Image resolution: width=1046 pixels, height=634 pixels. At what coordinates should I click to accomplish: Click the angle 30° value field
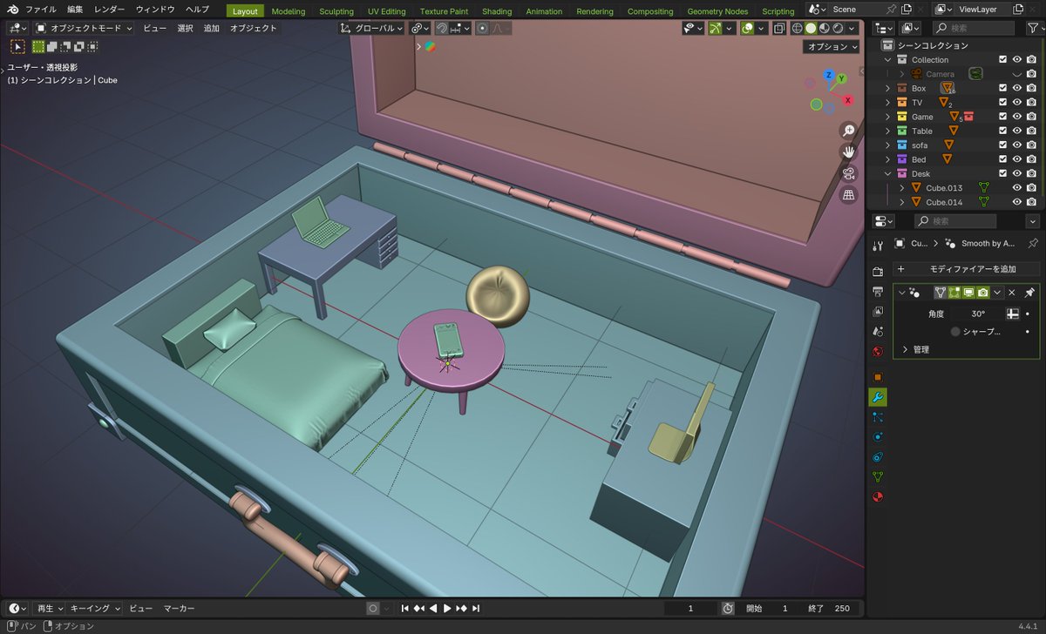click(978, 314)
